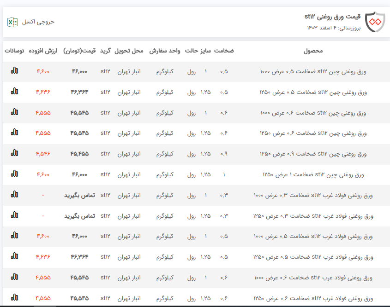Viewport: 390px width, 307px height.
Task: View chart icon for China thickness 1 row
Action: coord(15,174)
